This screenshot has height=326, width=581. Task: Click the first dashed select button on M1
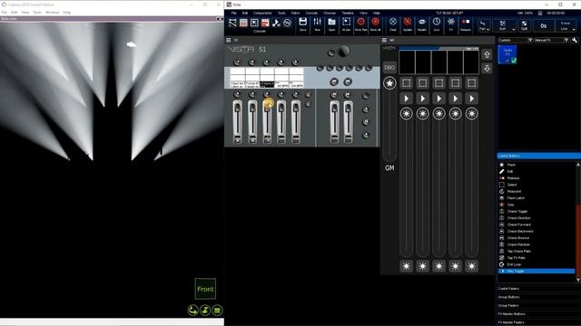(x=406, y=83)
